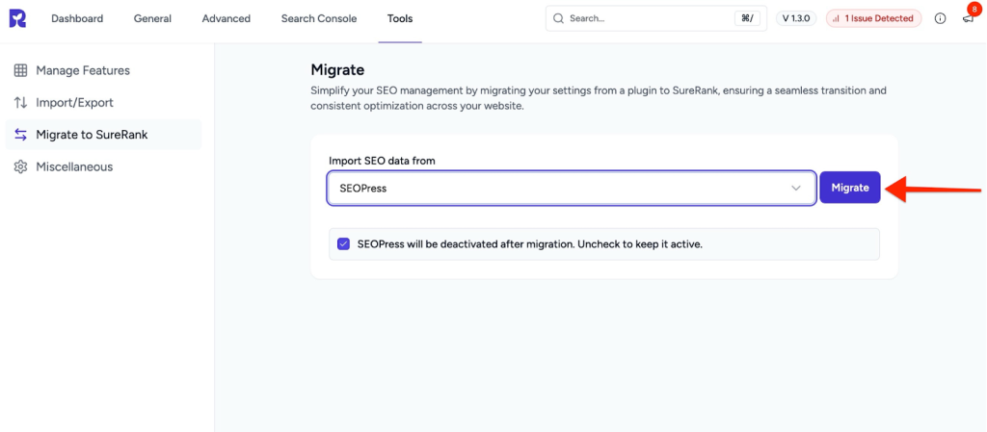987x432 pixels.
Task: Click the Manage Features grid icon
Action: point(21,70)
